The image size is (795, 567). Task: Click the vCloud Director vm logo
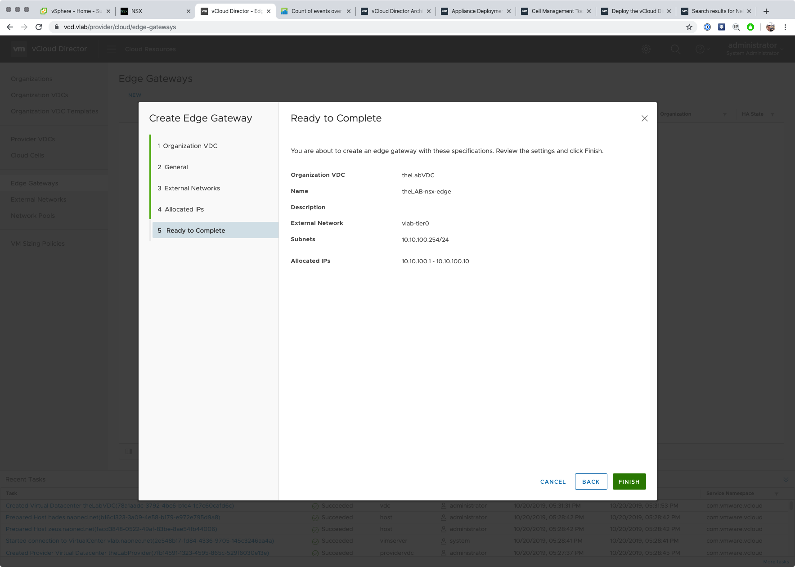[19, 49]
